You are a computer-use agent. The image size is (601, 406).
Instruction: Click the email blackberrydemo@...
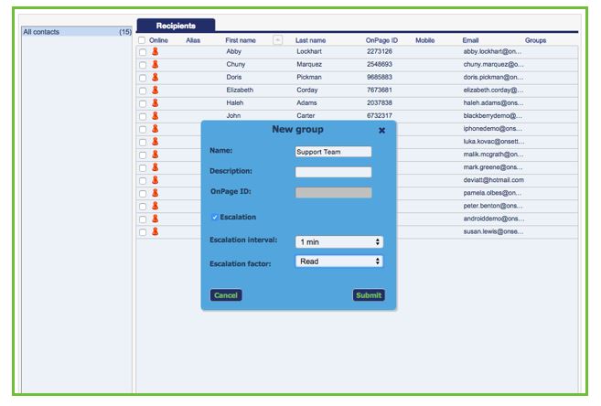pos(492,115)
